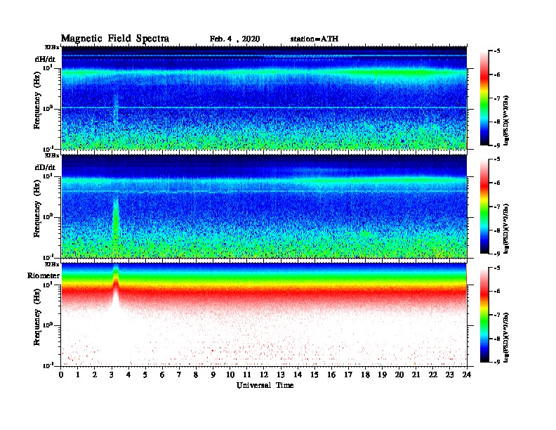Image resolution: width=556 pixels, height=430 pixels.
Task: Click hour "8" on the Universal Time axis
Action: pos(197,374)
